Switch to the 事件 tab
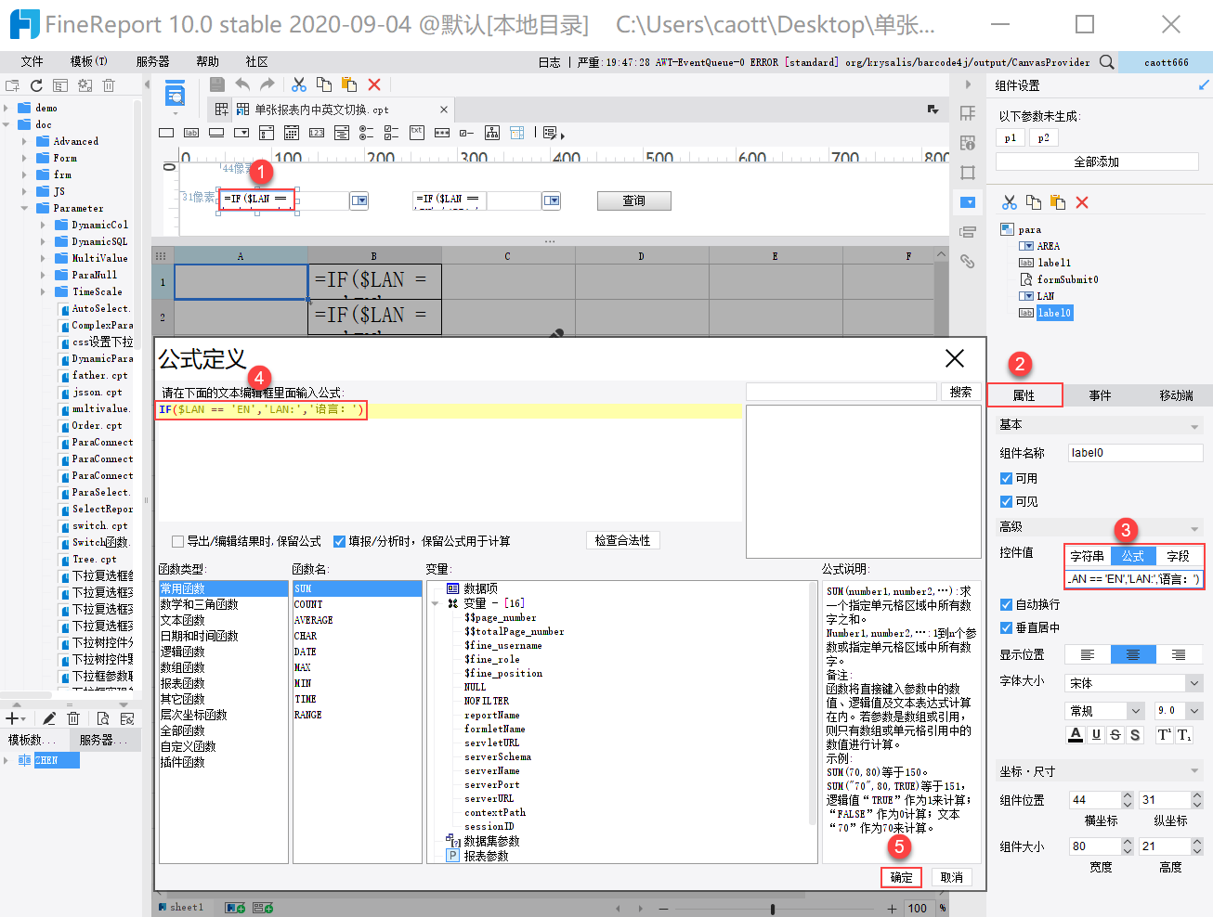The image size is (1213, 917). click(x=1100, y=395)
